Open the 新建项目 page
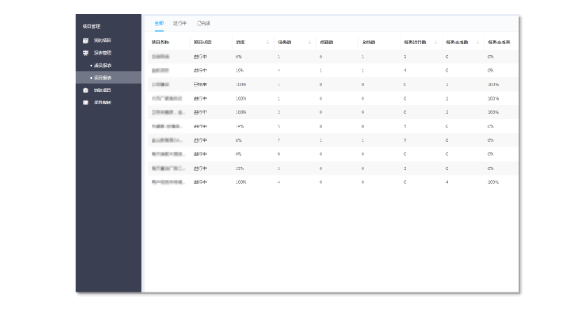The image size is (588, 314). [x=103, y=89]
